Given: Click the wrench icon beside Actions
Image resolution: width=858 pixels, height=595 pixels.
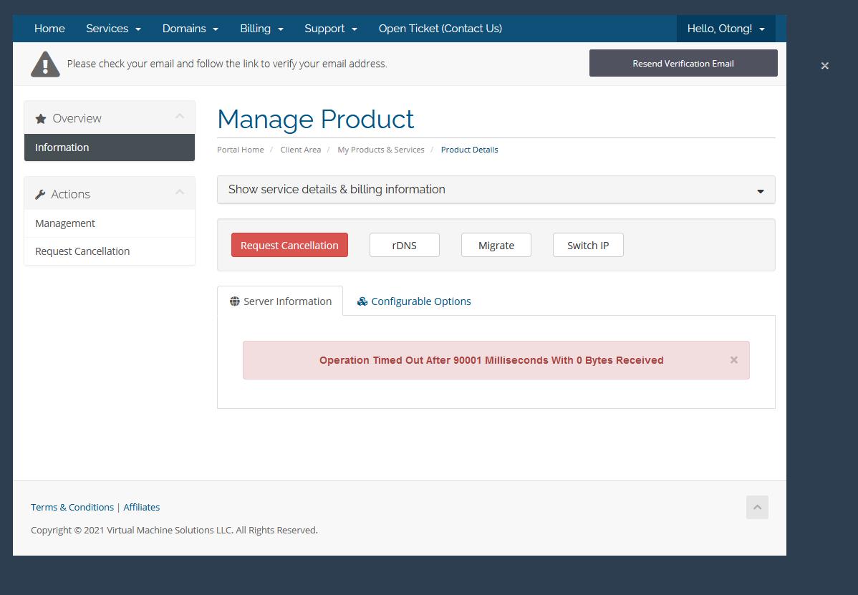Looking at the screenshot, I should pyautogui.click(x=40, y=195).
